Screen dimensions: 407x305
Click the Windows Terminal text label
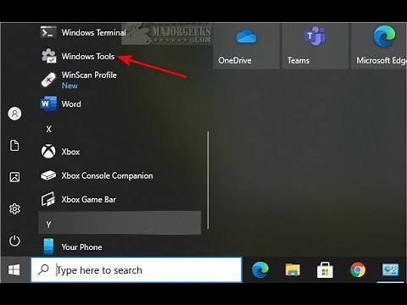(x=94, y=32)
